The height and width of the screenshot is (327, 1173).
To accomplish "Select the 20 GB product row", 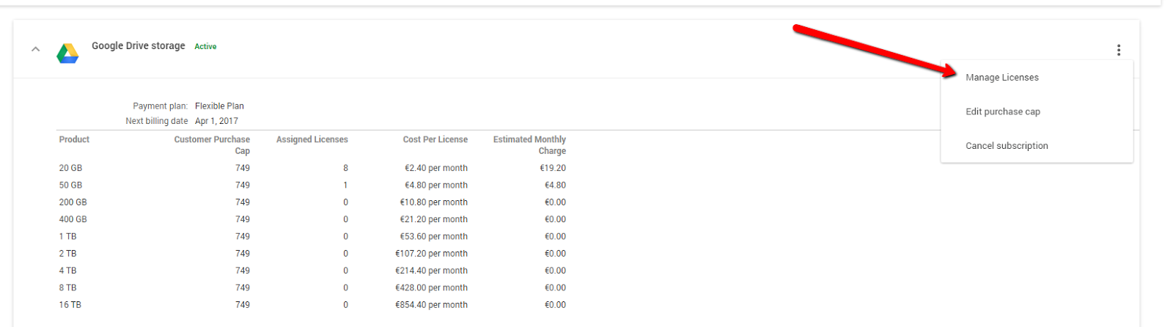I will [312, 168].
